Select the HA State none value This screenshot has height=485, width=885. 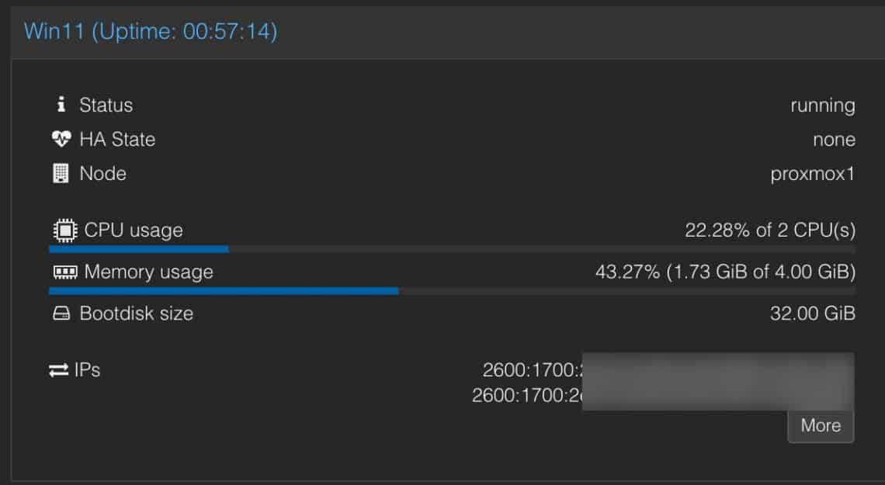click(834, 139)
